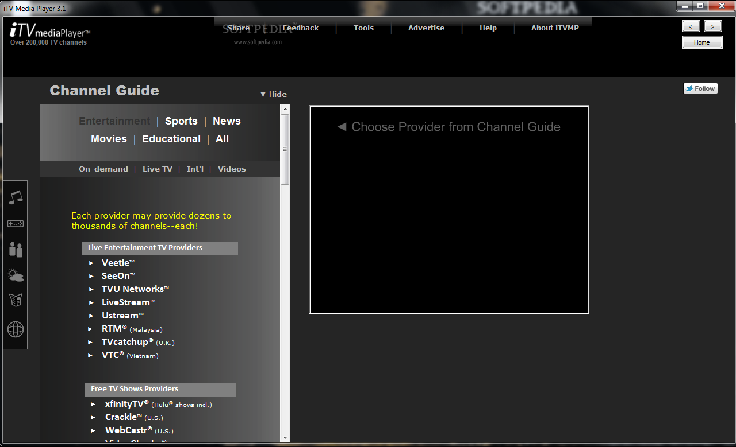Image resolution: width=736 pixels, height=447 pixels.
Task: Click the Home button
Action: coord(702,42)
